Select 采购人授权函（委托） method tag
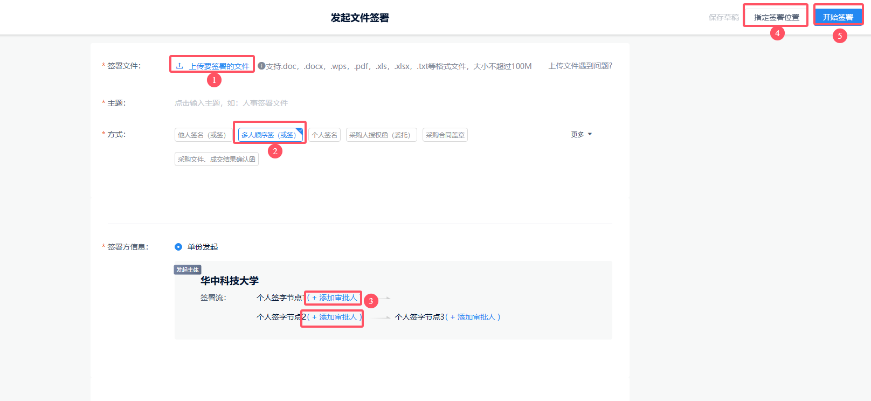The image size is (871, 401). click(x=381, y=135)
